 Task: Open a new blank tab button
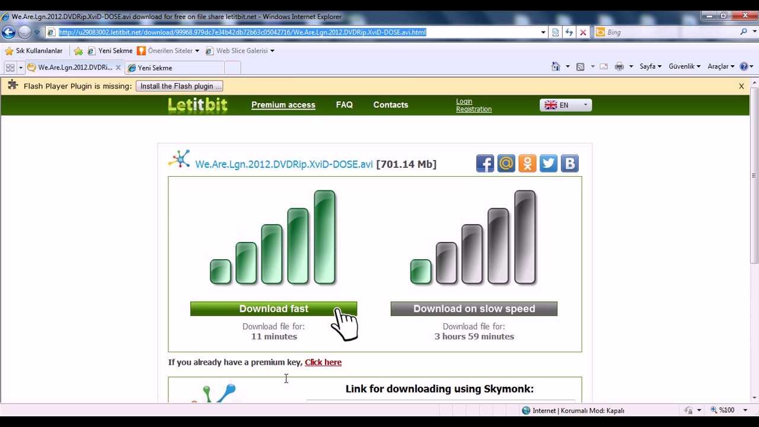(232, 68)
